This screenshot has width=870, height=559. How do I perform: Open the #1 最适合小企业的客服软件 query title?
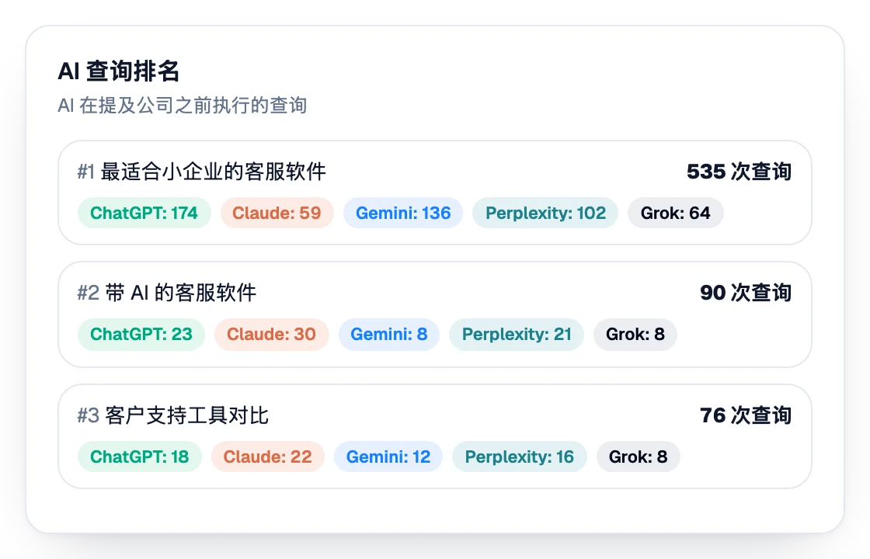point(201,172)
